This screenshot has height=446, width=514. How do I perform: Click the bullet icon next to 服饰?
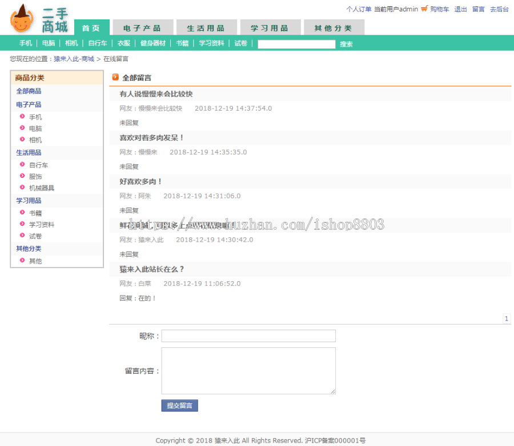click(x=22, y=176)
